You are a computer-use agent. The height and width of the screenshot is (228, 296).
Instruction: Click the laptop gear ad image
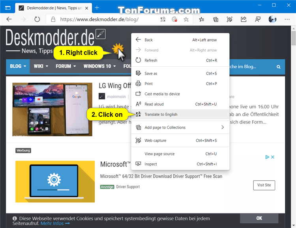pyautogui.click(x=55, y=181)
